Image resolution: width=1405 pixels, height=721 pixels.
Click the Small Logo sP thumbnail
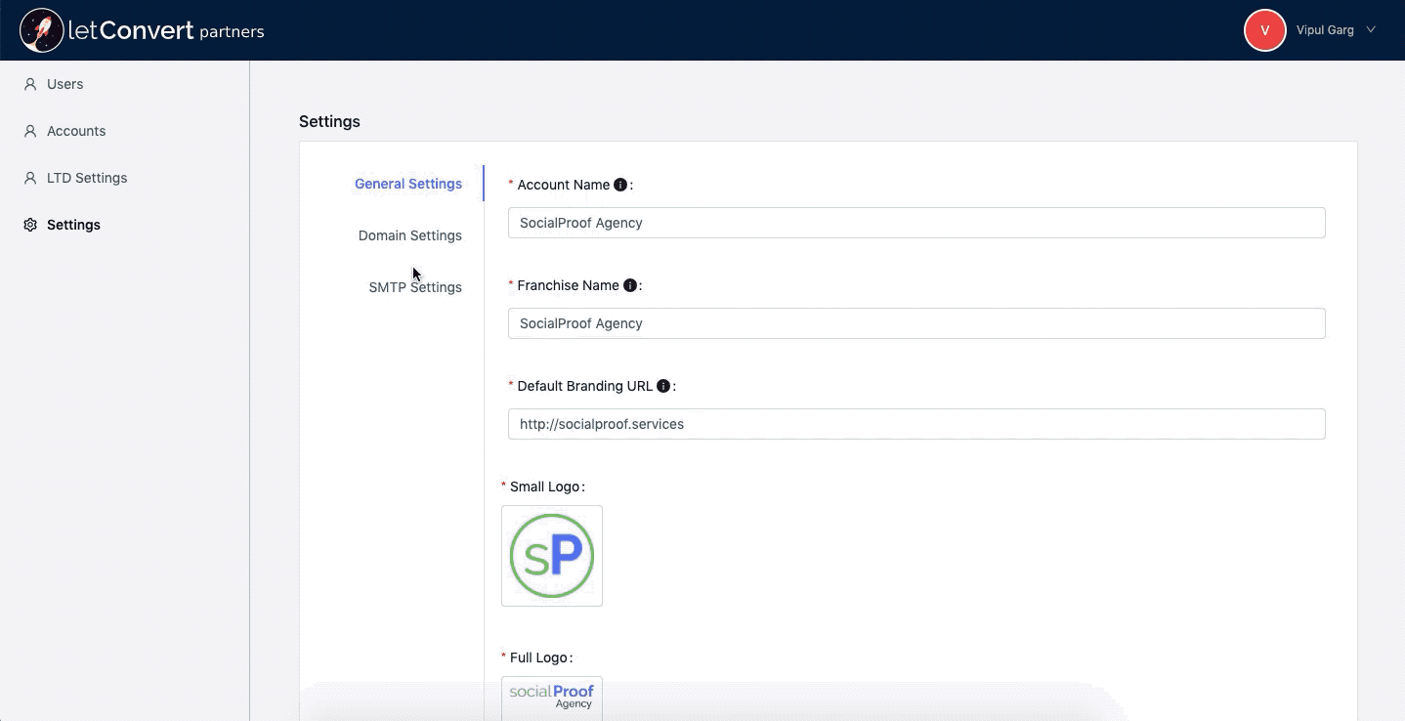pos(552,556)
